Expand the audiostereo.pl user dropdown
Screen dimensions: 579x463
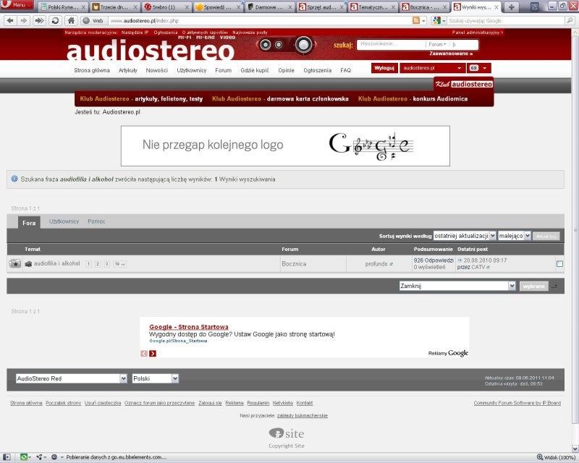pyautogui.click(x=432, y=68)
